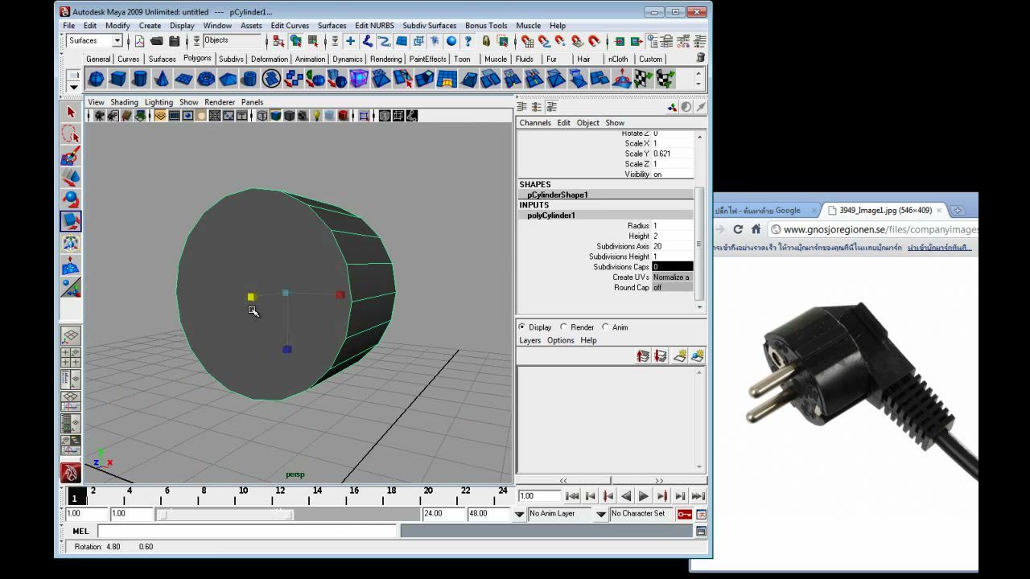Select the Lasso tool in toolbox

[71, 134]
